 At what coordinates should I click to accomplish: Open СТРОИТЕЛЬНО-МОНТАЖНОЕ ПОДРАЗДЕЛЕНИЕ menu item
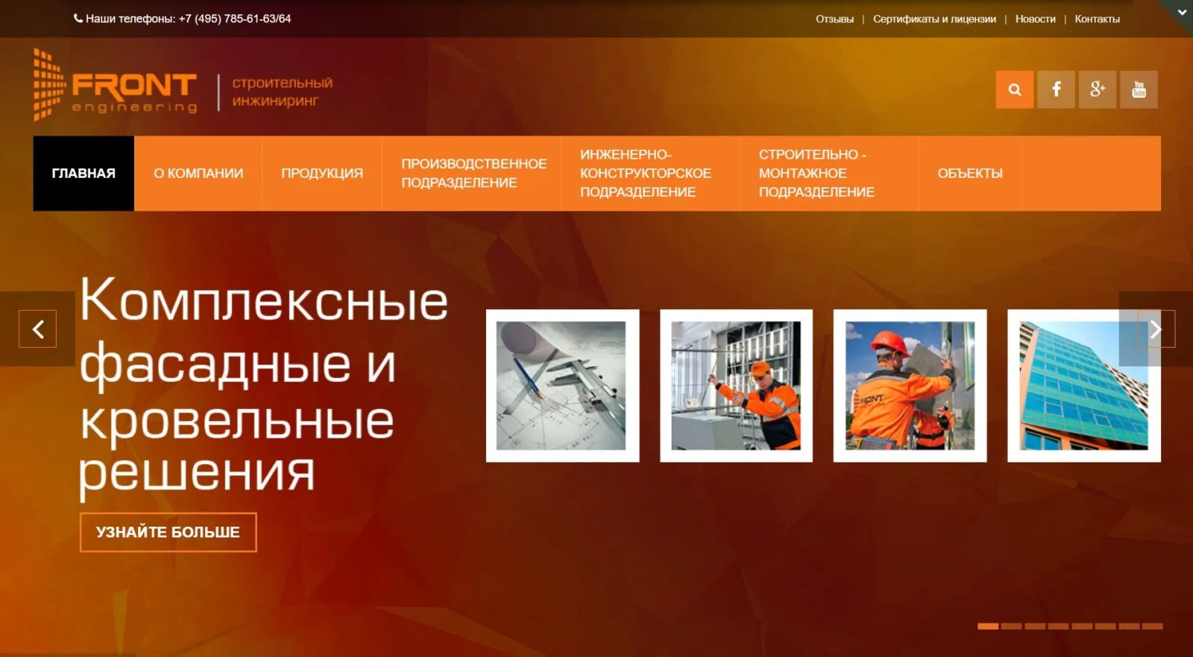[828, 173]
